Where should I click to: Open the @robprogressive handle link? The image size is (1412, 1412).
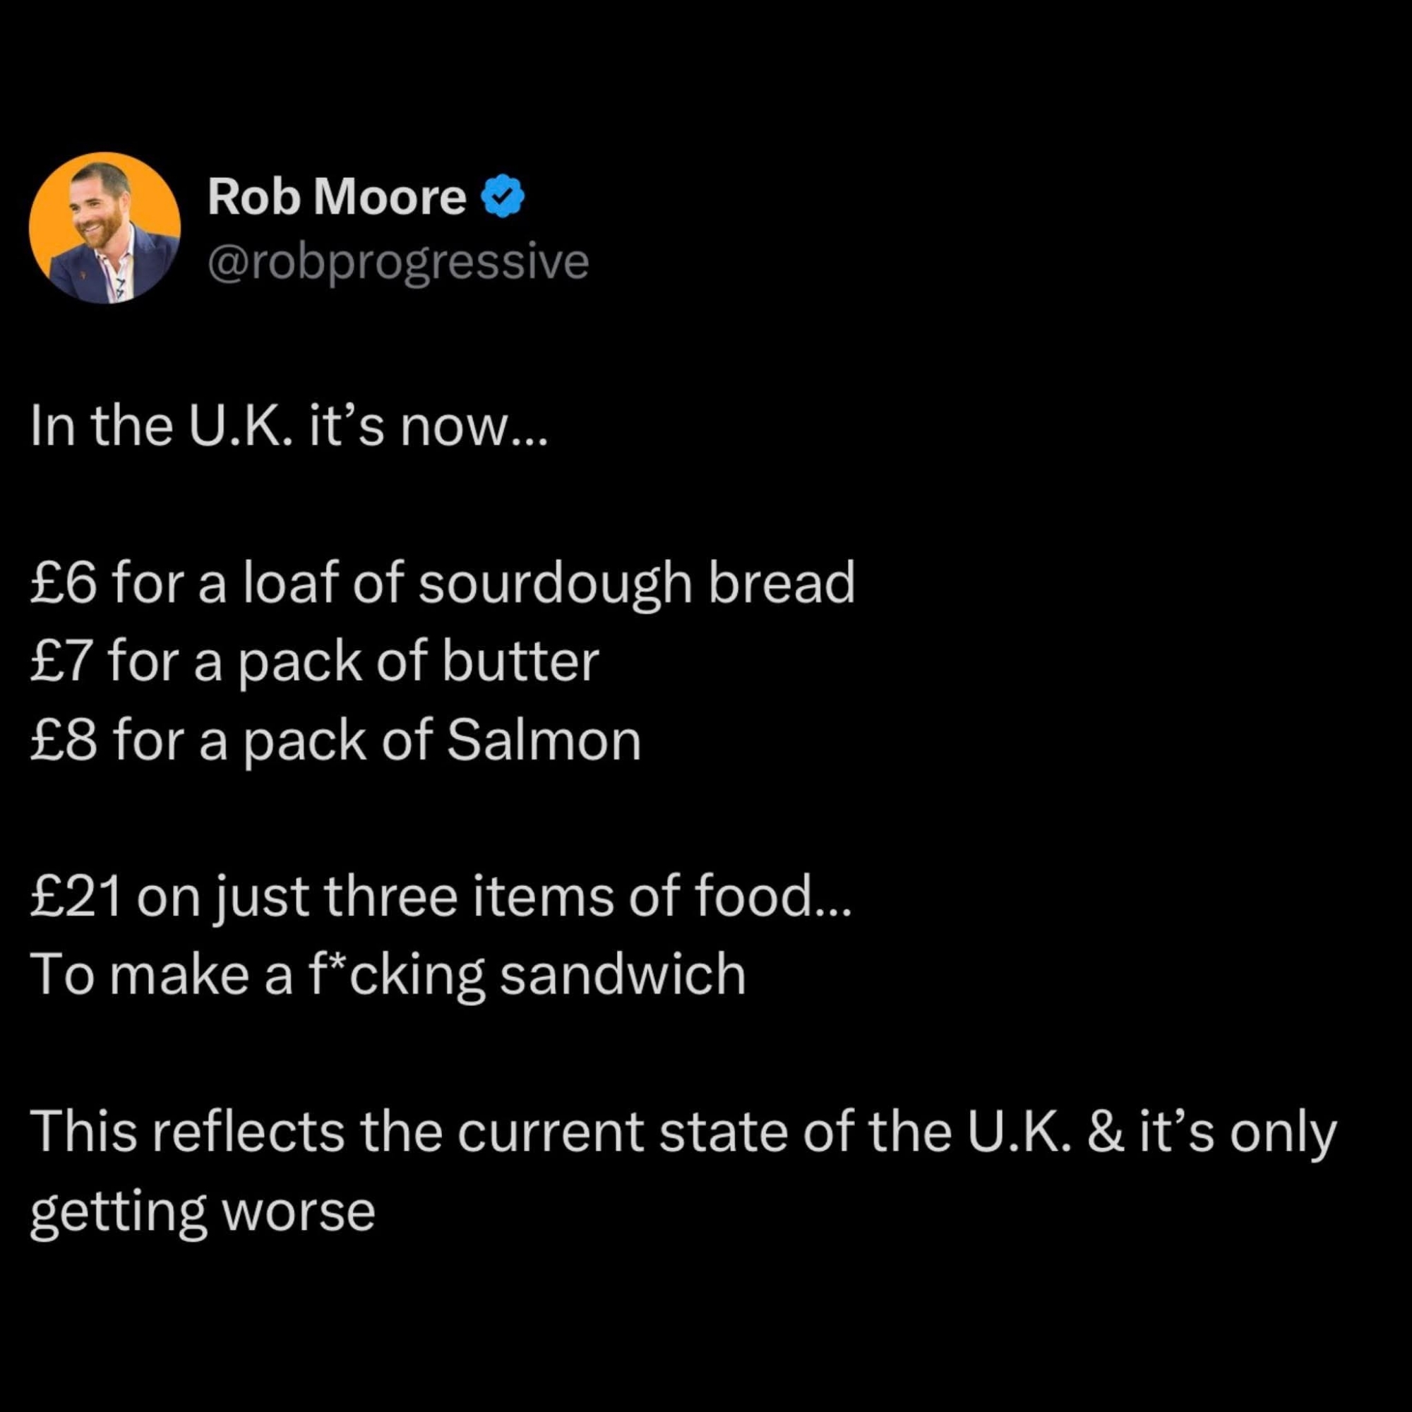coord(398,261)
